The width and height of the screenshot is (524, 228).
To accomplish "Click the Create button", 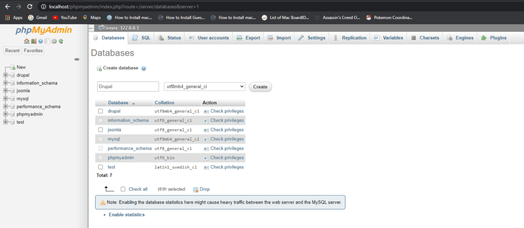I will click(x=260, y=87).
